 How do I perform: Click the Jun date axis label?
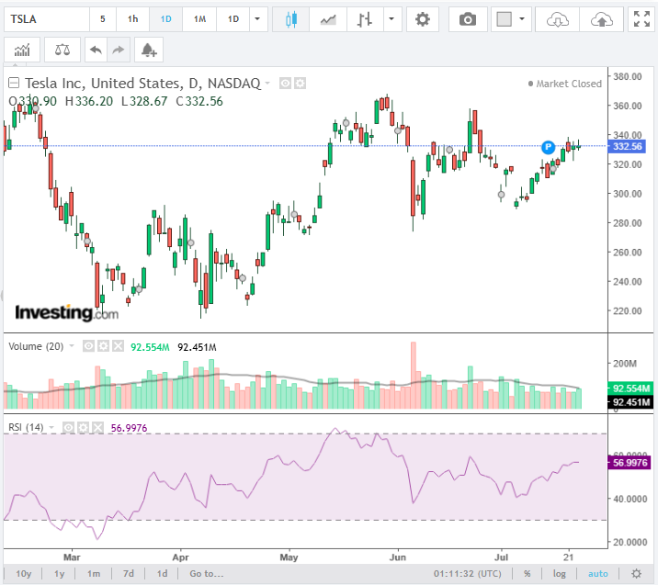397,557
